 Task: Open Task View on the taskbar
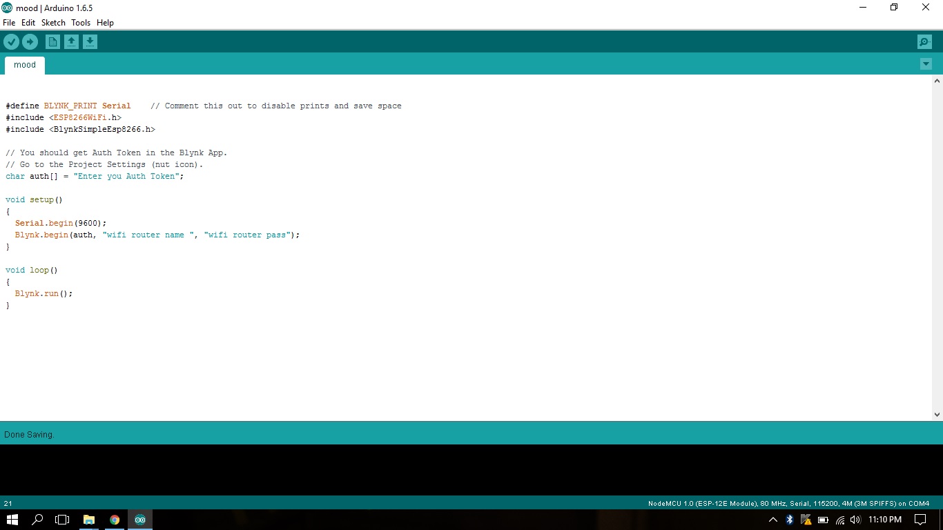63,520
